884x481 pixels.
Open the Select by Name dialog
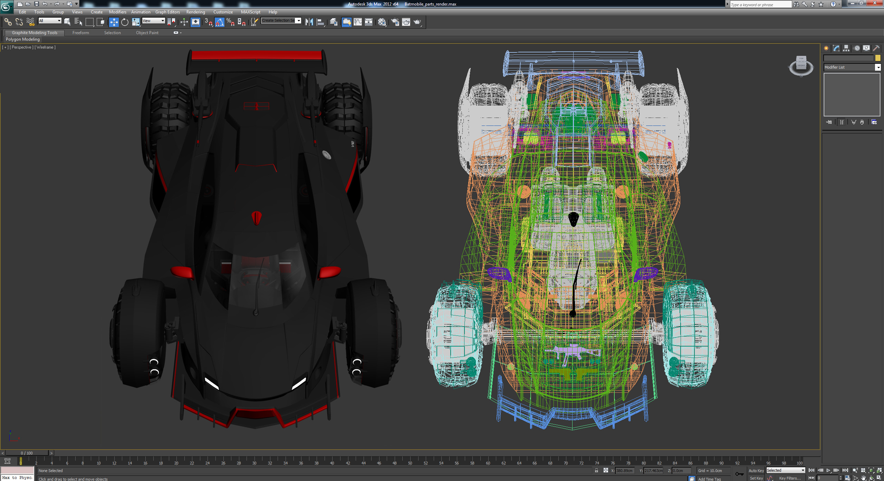78,22
